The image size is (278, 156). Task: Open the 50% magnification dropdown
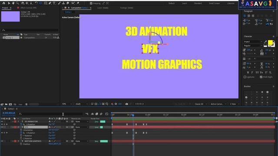67,104
